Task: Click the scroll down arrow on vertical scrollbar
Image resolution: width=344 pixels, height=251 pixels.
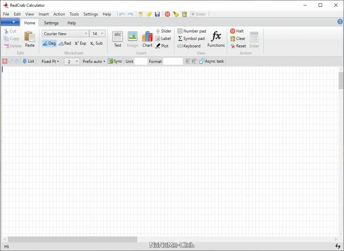Action: 341,234
